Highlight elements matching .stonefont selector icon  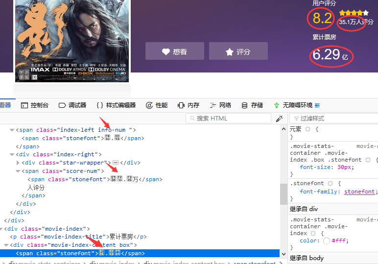pos(331,184)
